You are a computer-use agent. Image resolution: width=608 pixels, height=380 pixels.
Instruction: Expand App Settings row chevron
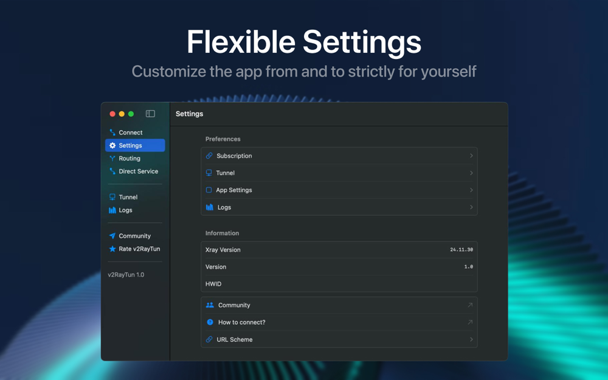click(x=471, y=190)
